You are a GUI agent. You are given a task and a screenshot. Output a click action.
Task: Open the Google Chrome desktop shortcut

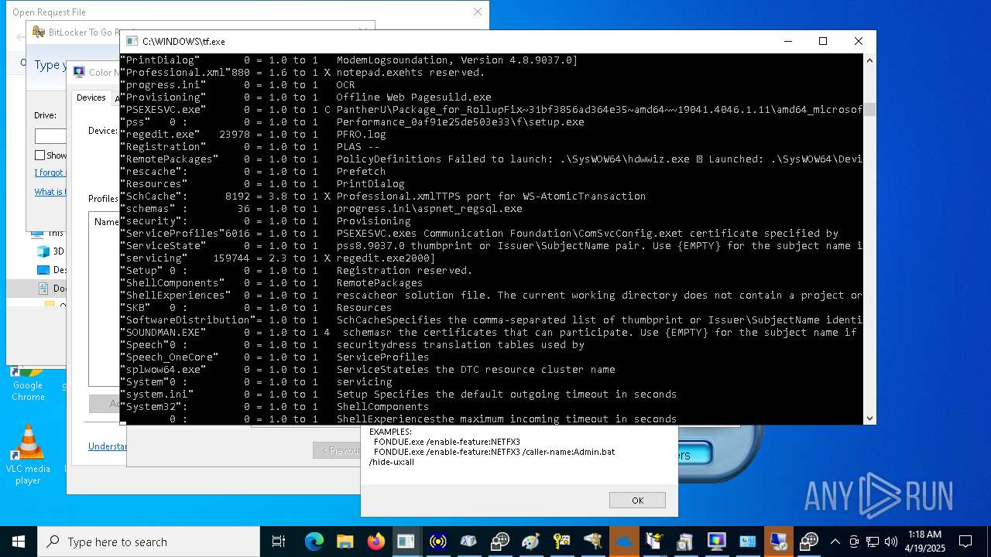pyautogui.click(x=28, y=384)
